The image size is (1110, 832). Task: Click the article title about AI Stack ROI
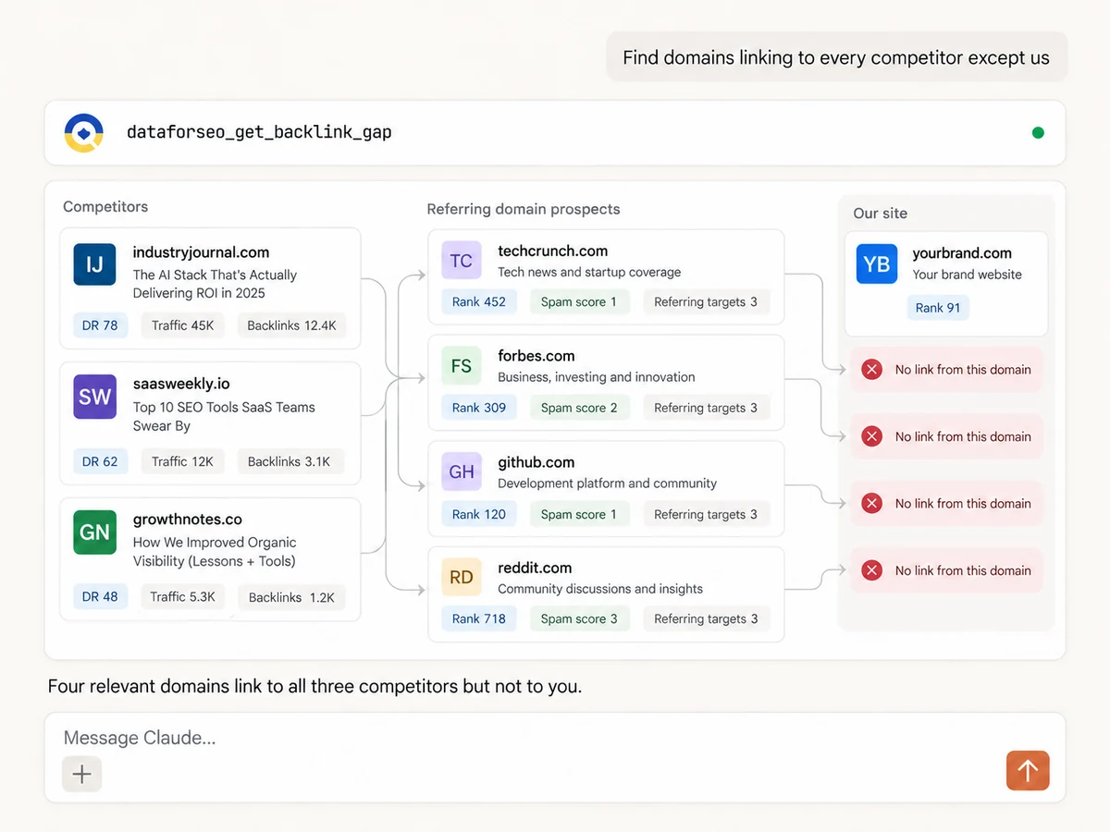point(215,284)
